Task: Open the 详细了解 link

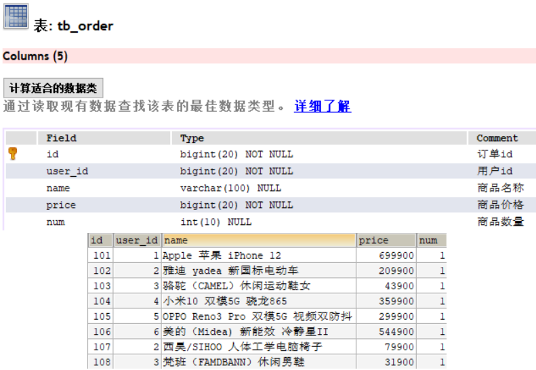Action: click(x=323, y=106)
